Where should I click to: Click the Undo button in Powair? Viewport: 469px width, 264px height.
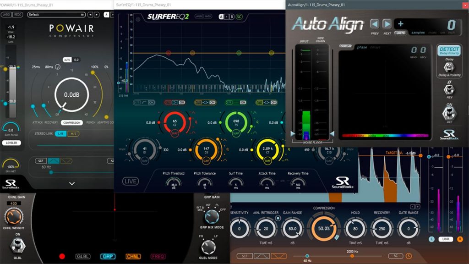[6, 14]
